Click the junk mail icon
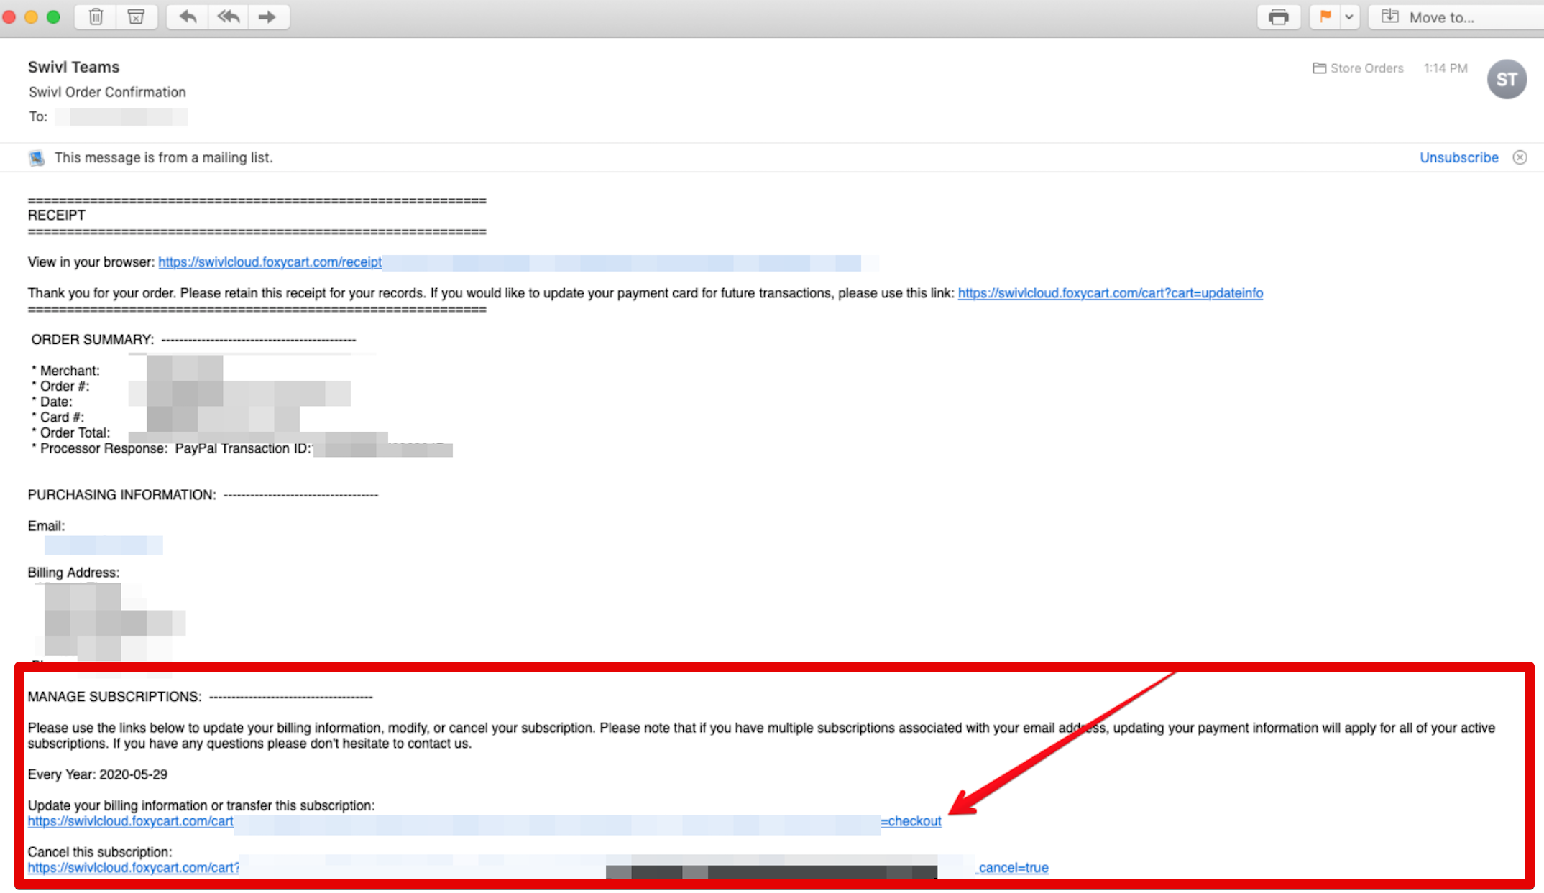The image size is (1544, 893). [136, 17]
